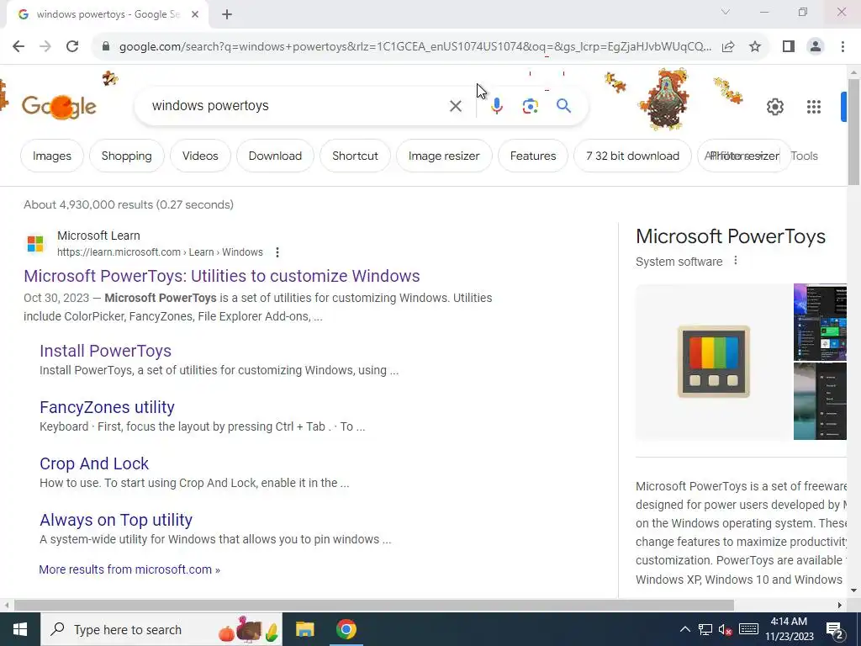Select the Shortcut search chip
The width and height of the screenshot is (861, 646).
355,156
